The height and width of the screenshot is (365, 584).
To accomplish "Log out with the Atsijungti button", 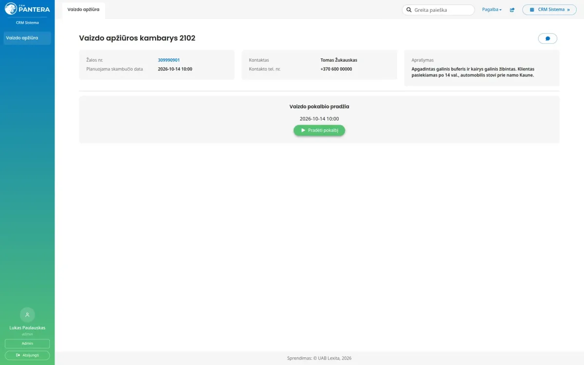I will pos(27,355).
